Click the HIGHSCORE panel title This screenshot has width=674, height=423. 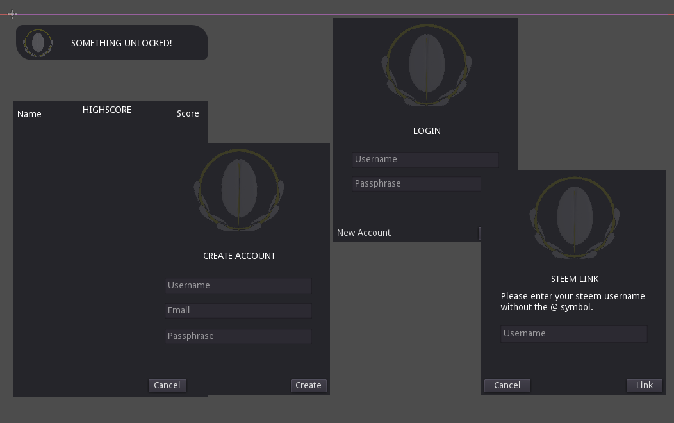107,110
